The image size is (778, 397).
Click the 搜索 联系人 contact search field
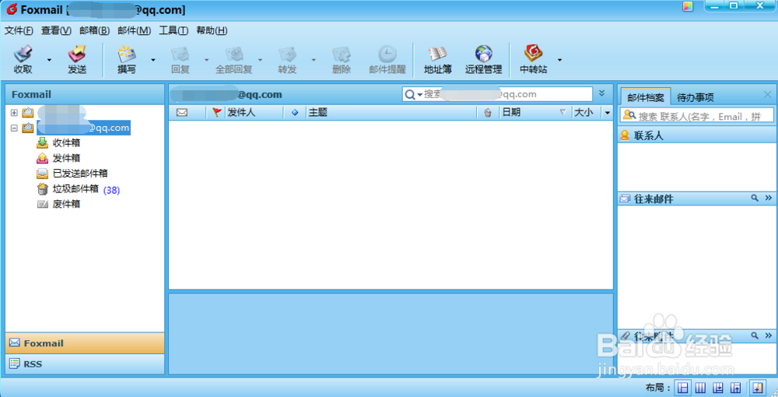coord(697,116)
